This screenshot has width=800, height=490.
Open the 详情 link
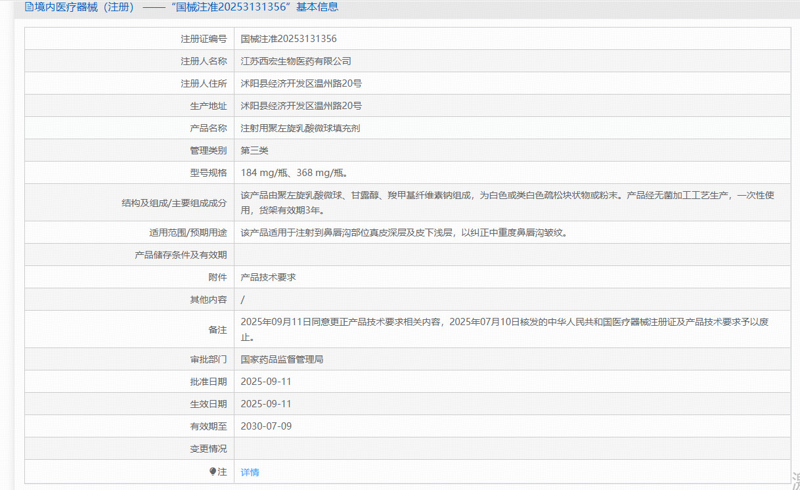coord(250,472)
